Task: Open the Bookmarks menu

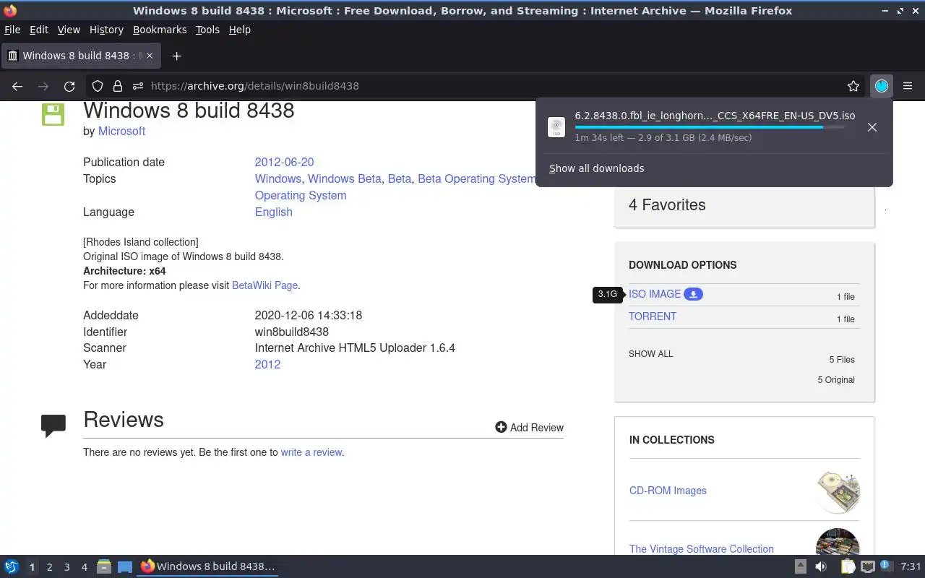Action: pyautogui.click(x=160, y=30)
